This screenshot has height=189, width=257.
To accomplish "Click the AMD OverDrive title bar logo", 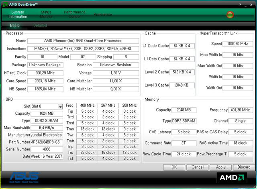I will point(5,4).
